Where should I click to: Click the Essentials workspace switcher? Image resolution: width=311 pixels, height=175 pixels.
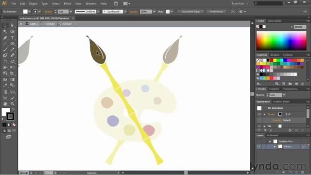point(240,3)
